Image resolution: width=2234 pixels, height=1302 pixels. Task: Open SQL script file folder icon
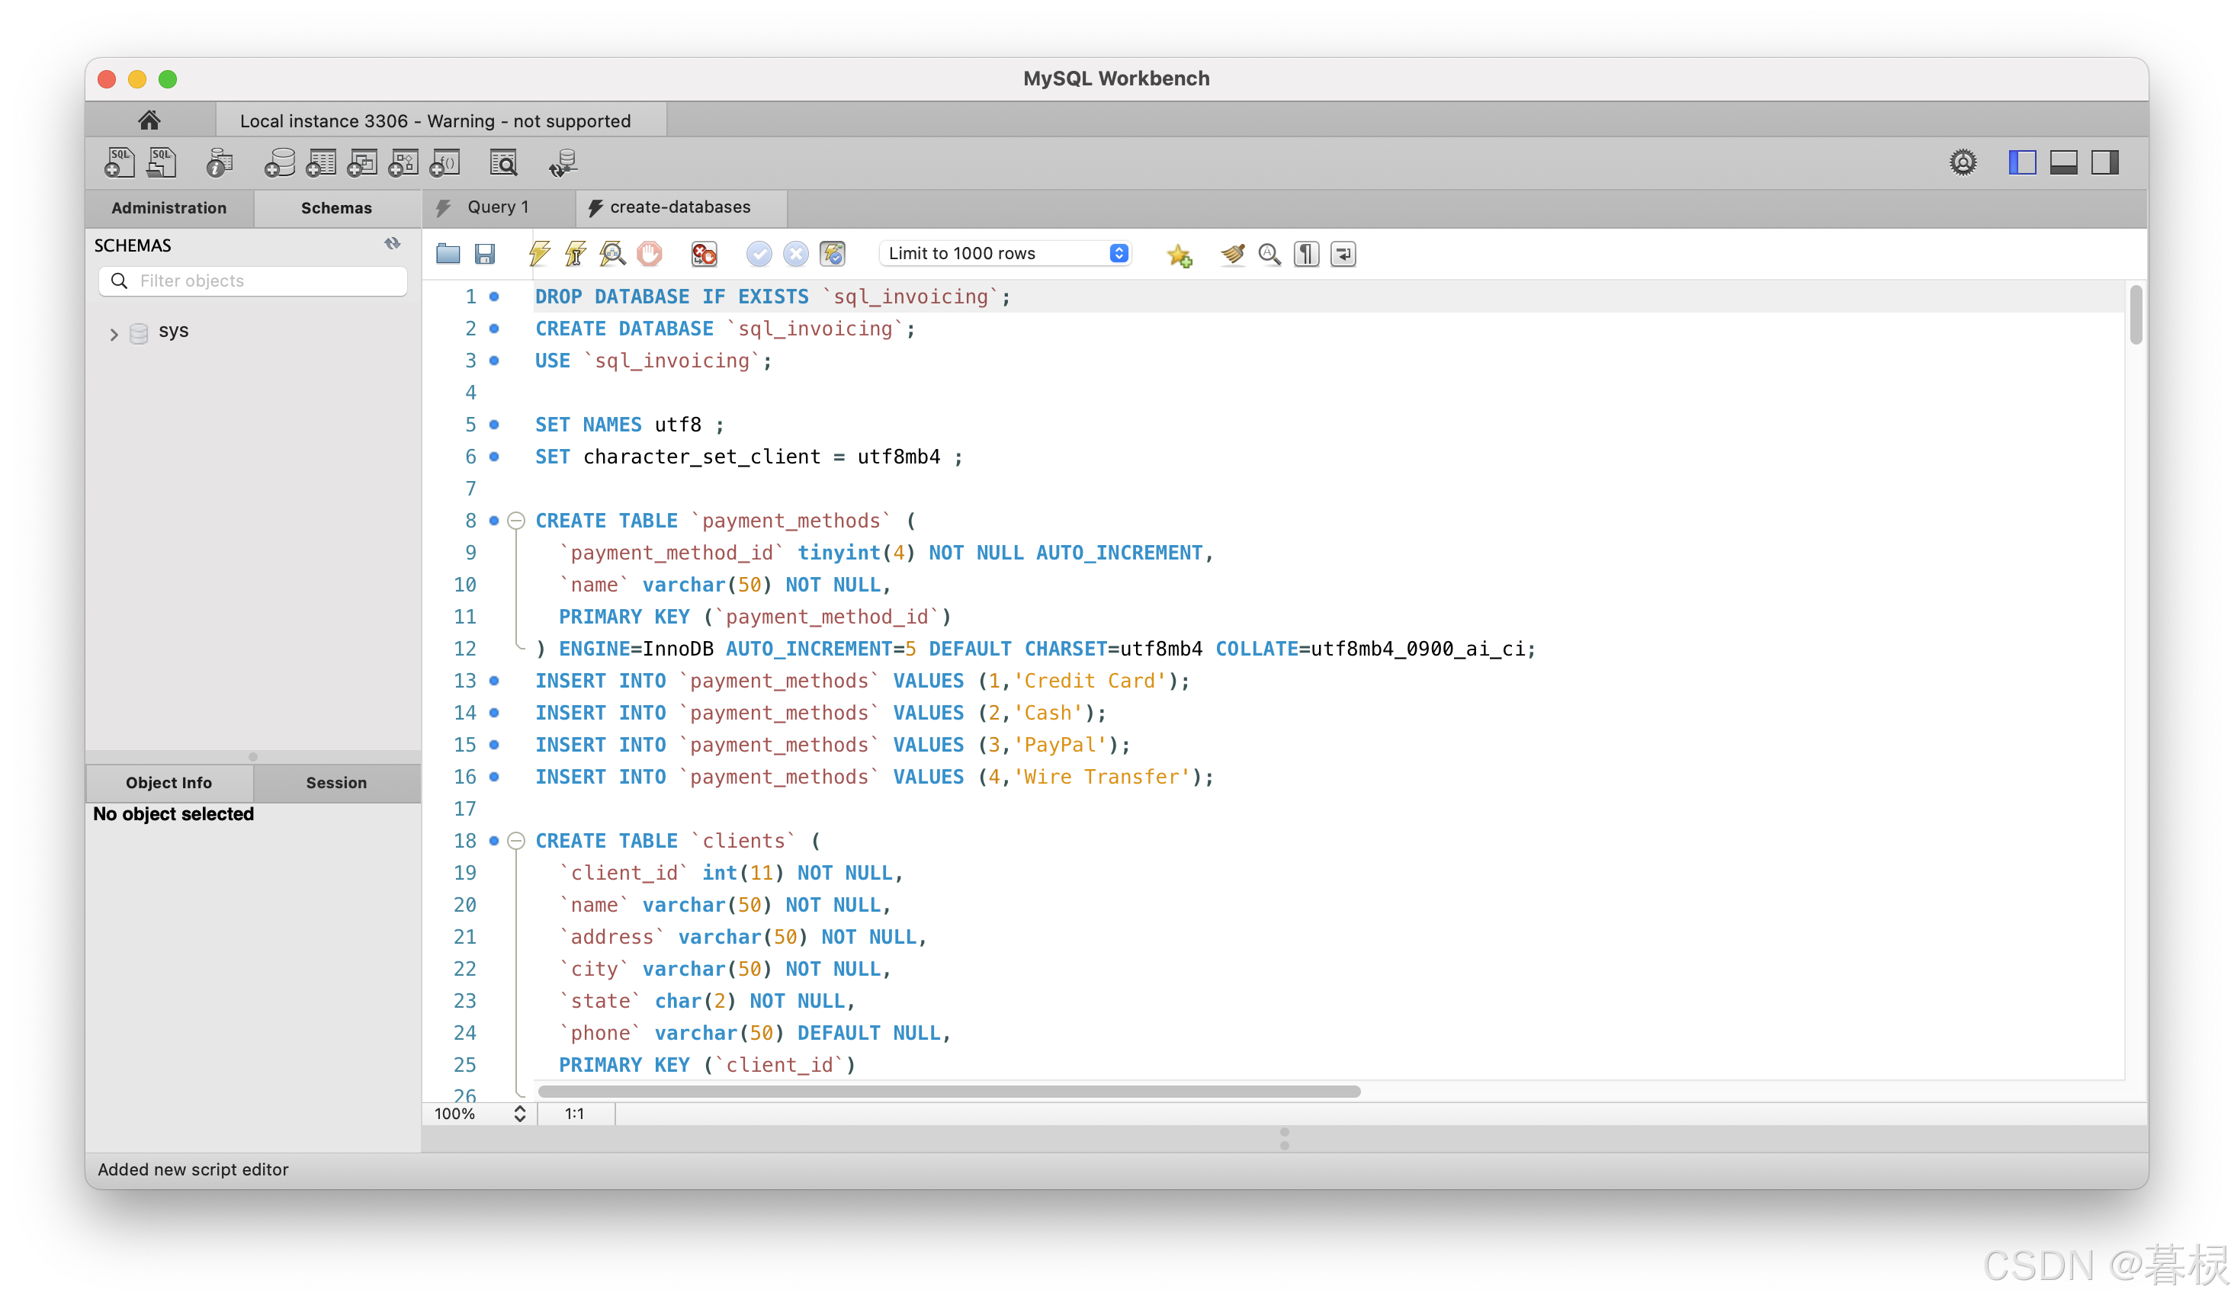point(448,254)
